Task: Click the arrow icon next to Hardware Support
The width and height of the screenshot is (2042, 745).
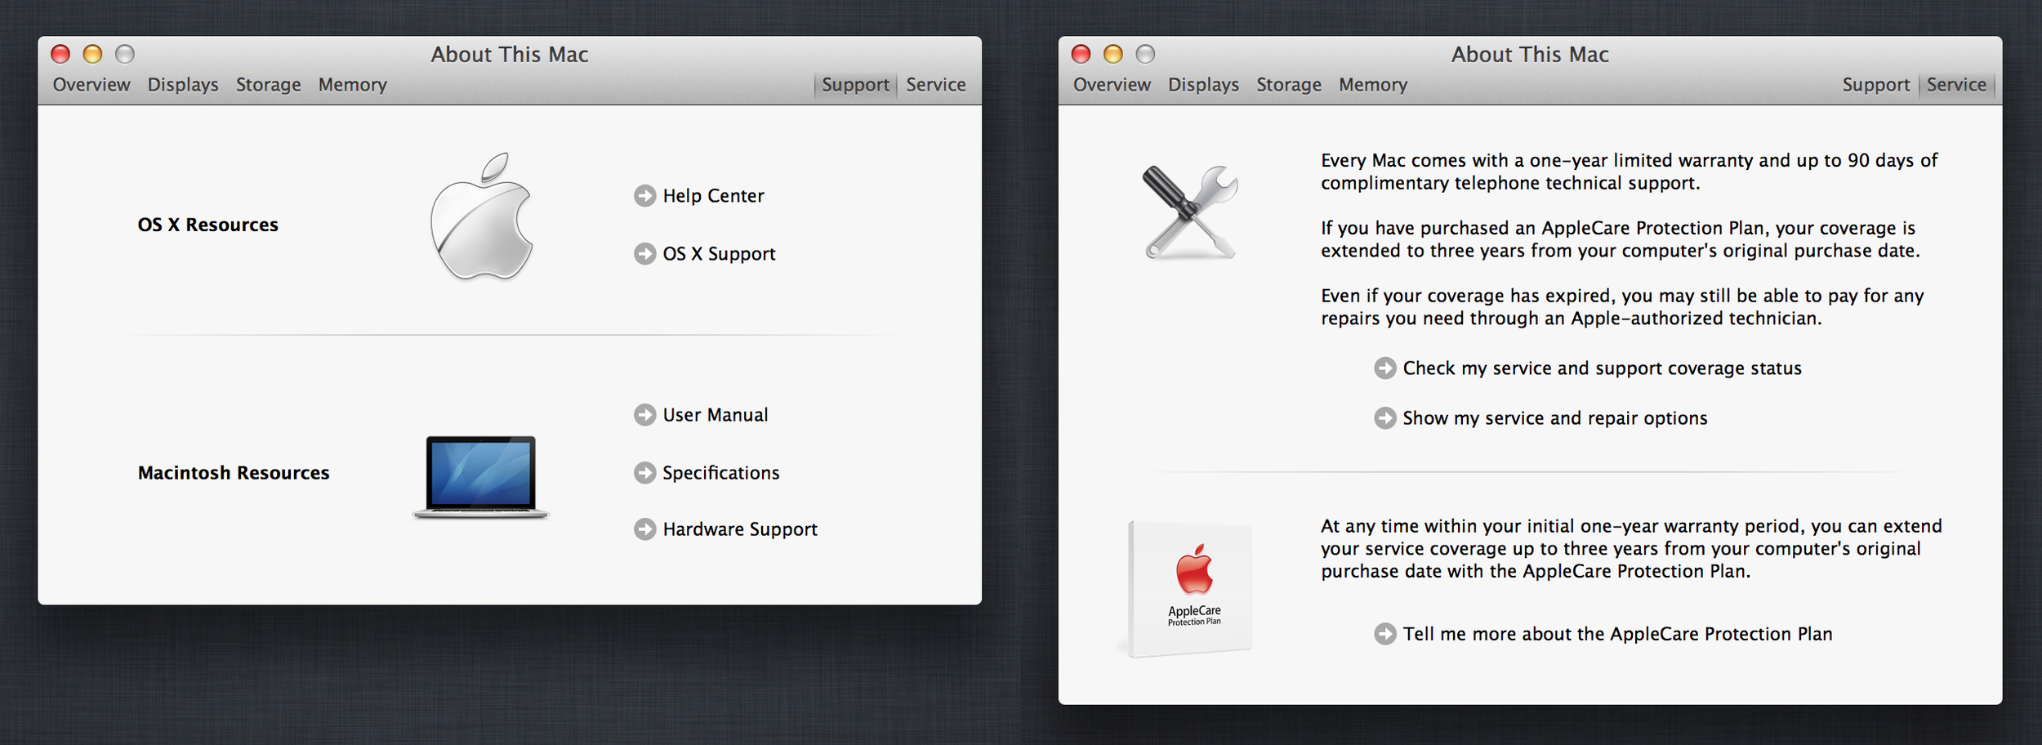Action: pos(644,529)
